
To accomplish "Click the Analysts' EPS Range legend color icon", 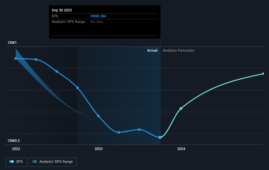I will (34, 161).
